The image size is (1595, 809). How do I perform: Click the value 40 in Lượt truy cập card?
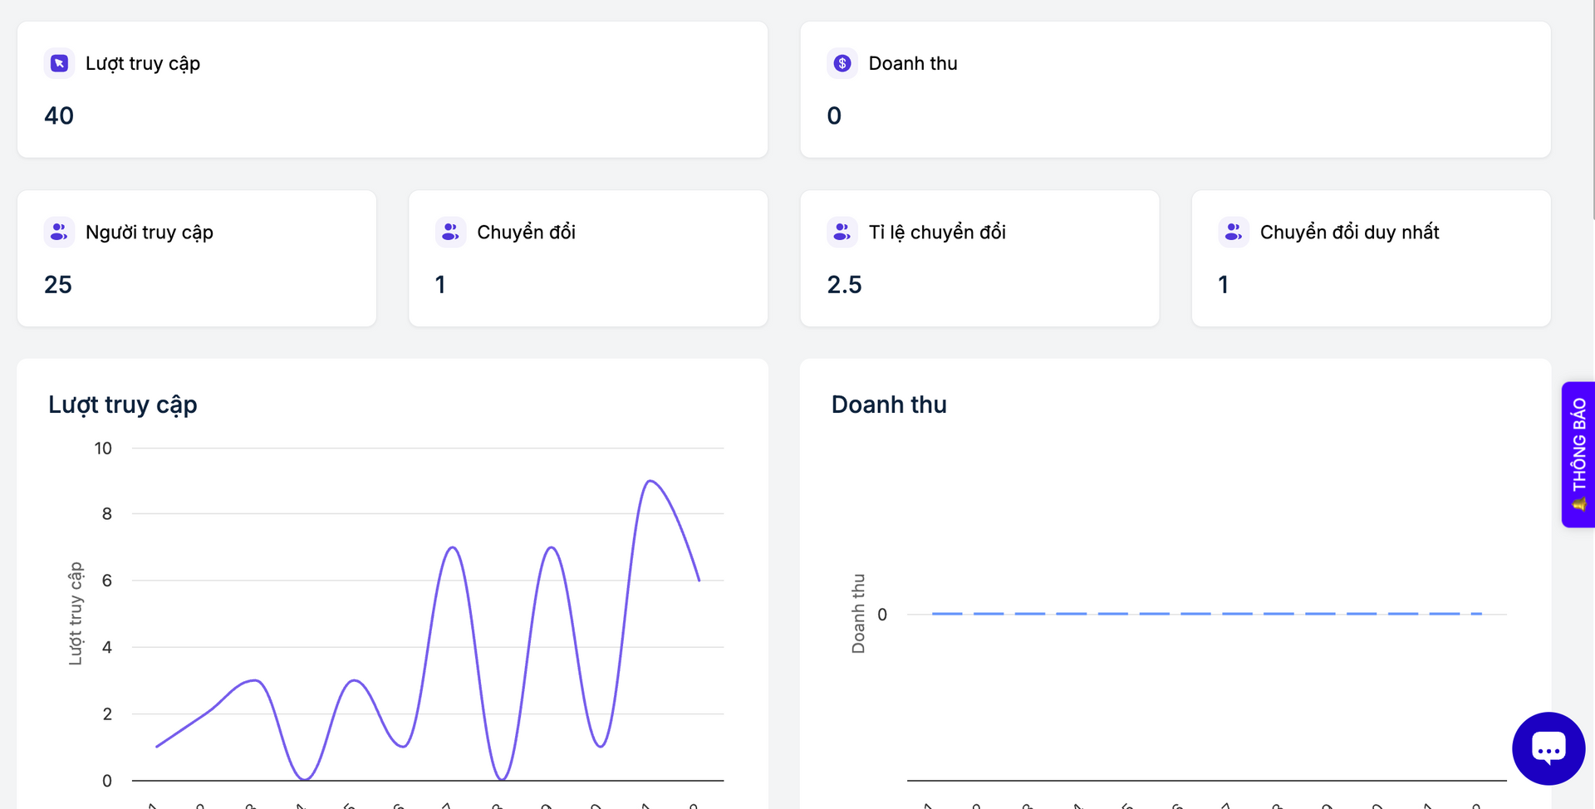pyautogui.click(x=59, y=115)
